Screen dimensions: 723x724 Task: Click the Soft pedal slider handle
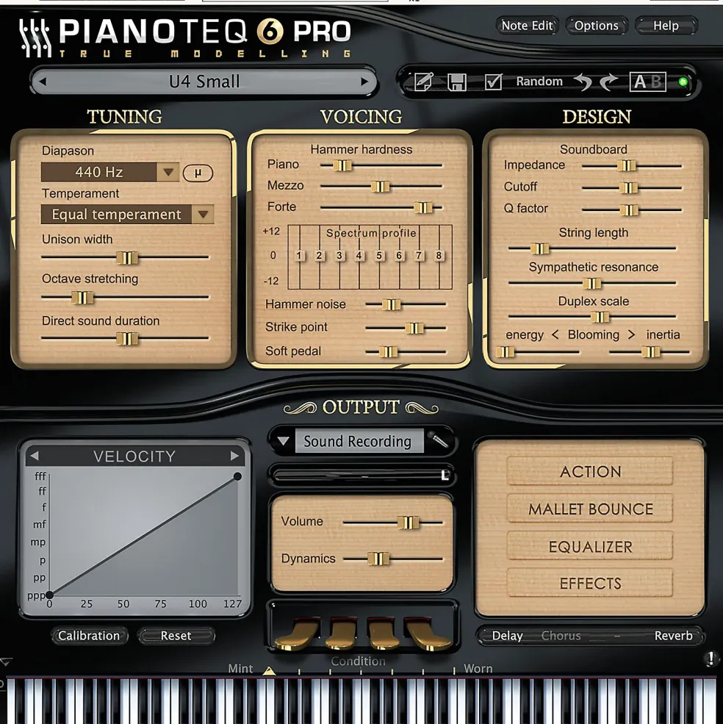click(388, 352)
